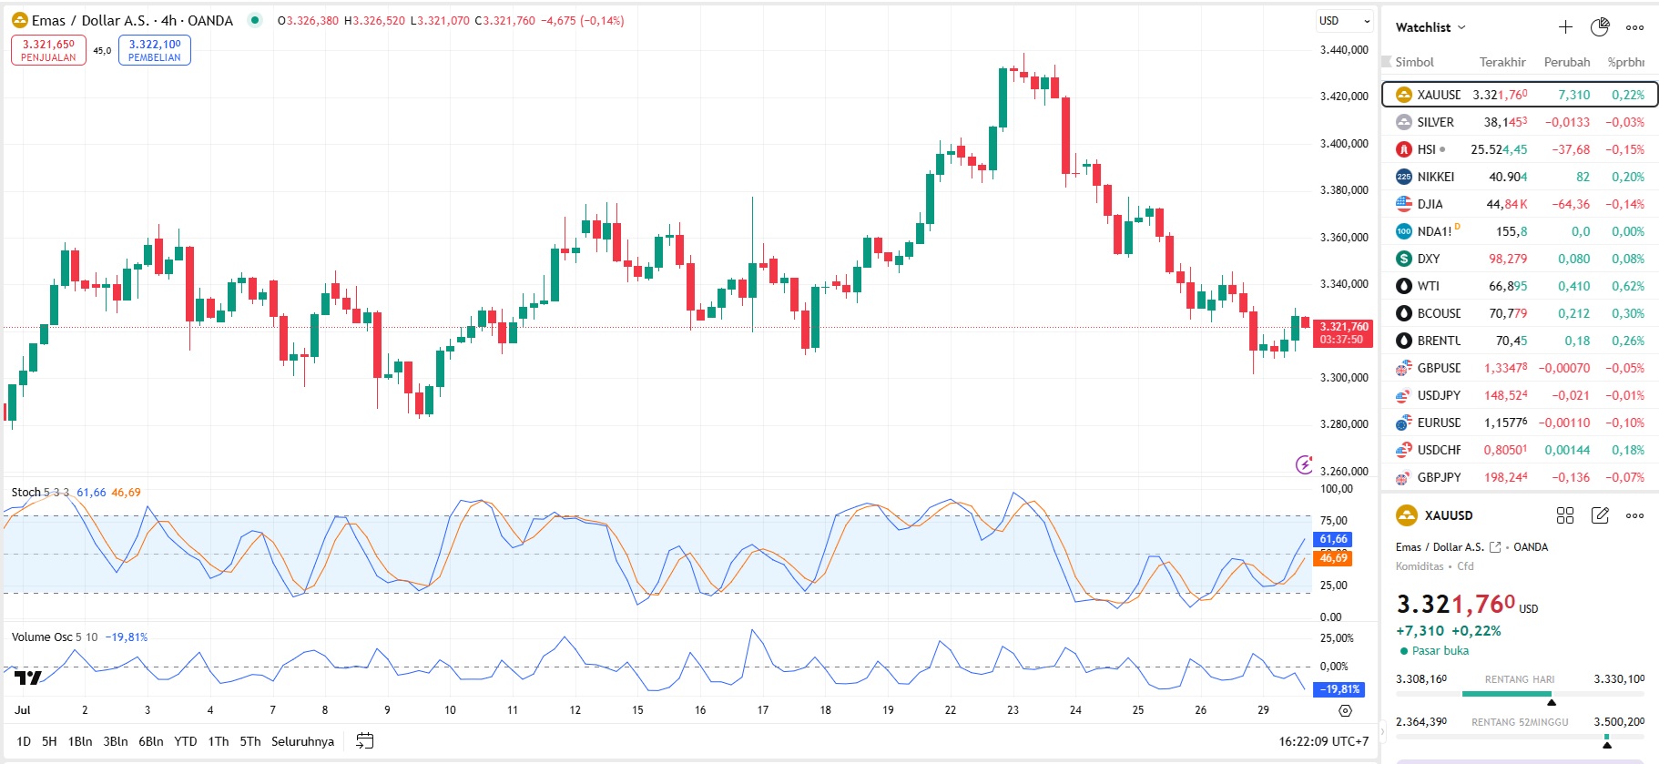Click the purple lightning replay icon on chart
Screen dimensions: 1659x764
pos(1304,464)
